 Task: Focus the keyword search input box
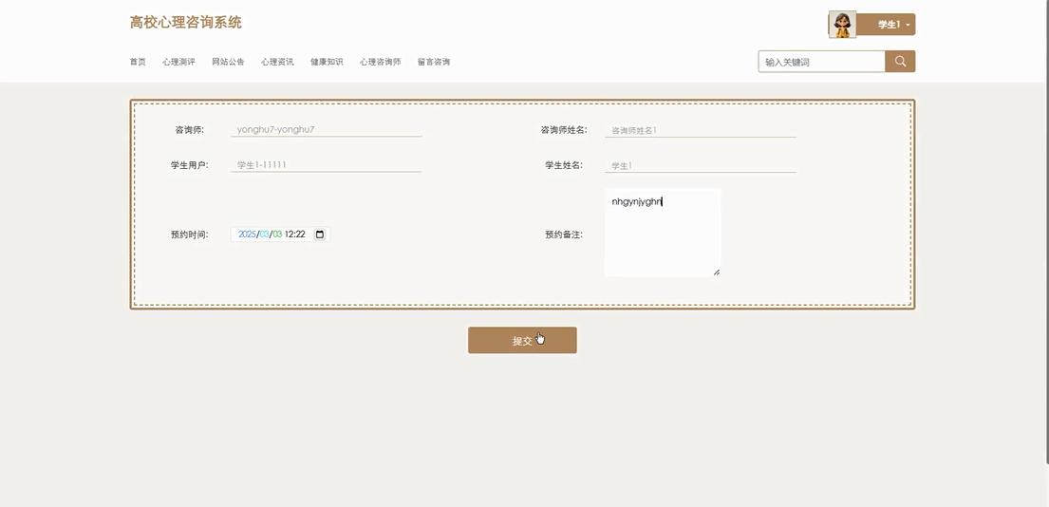pos(821,62)
